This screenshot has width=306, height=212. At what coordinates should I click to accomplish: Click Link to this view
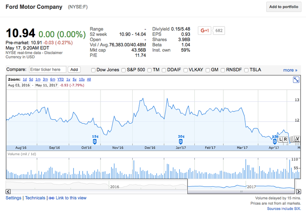click(71, 198)
